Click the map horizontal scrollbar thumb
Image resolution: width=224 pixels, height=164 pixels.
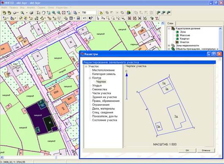[x=56, y=157]
